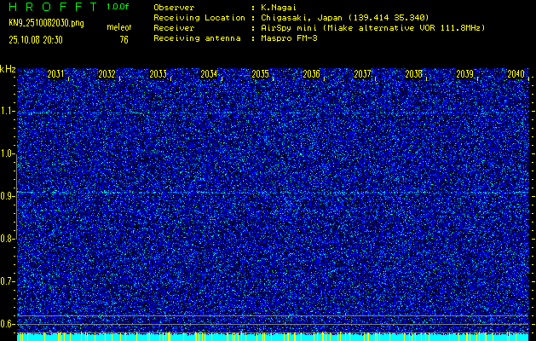Select the observer name K.Nagai
The image size is (536, 341).
(x=279, y=8)
